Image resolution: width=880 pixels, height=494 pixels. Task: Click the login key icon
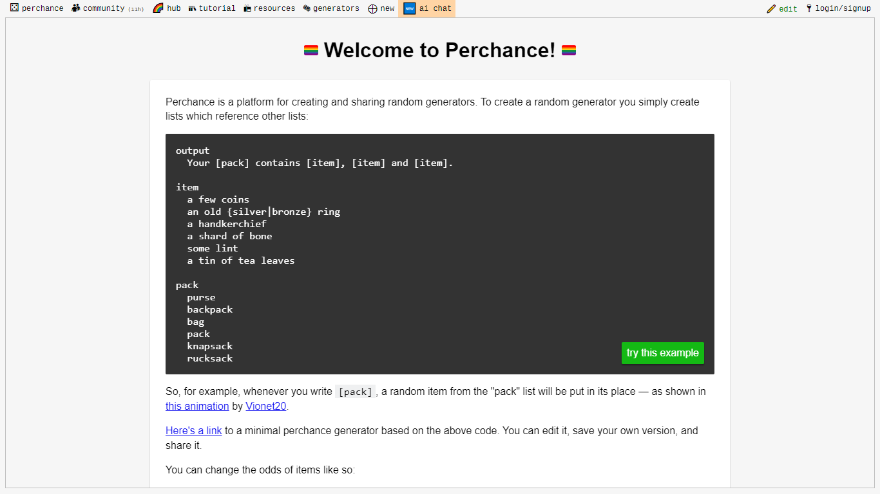[x=809, y=8]
